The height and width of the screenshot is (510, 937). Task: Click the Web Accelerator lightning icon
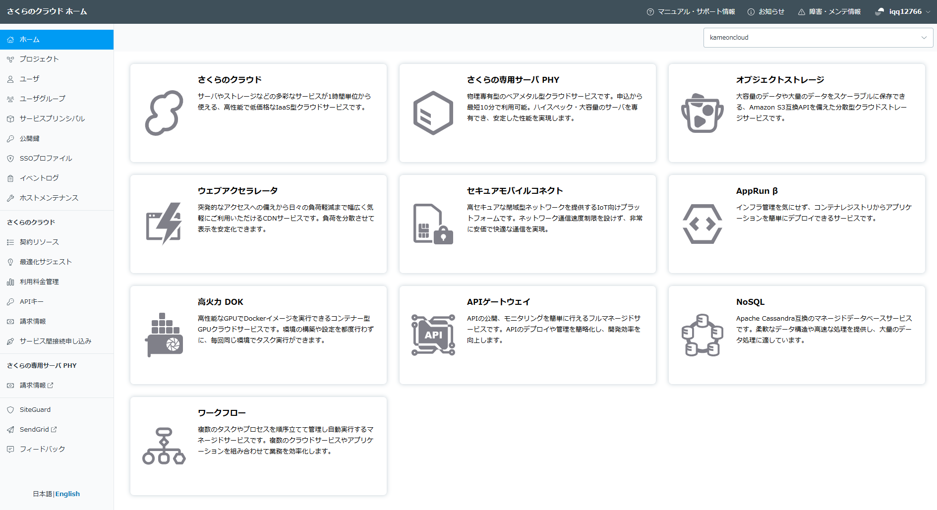(x=164, y=224)
